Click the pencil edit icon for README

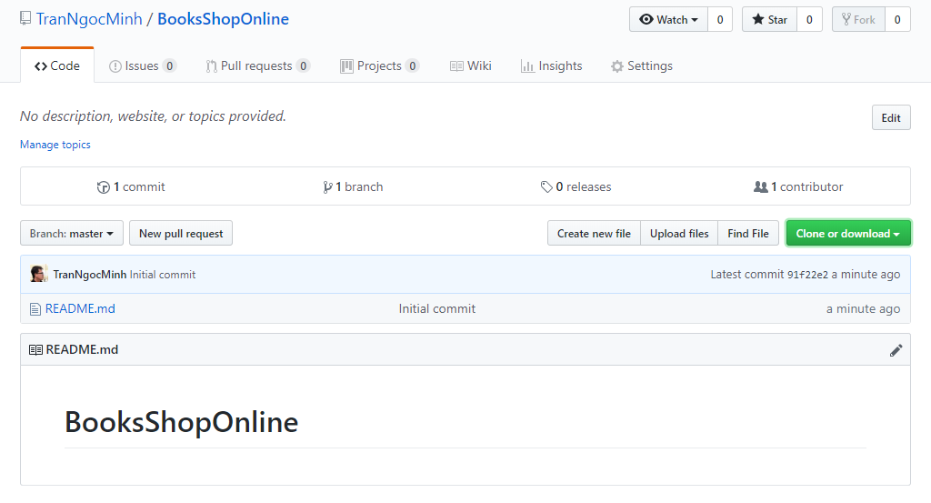pyautogui.click(x=896, y=350)
